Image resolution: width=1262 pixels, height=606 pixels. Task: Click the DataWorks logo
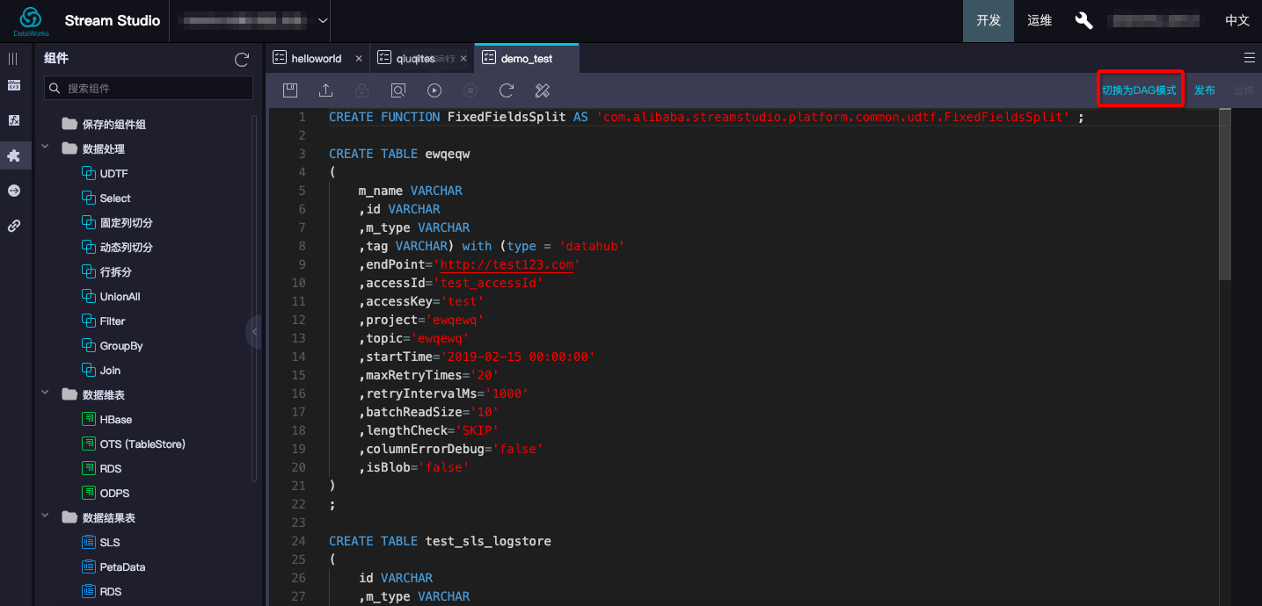(x=31, y=21)
